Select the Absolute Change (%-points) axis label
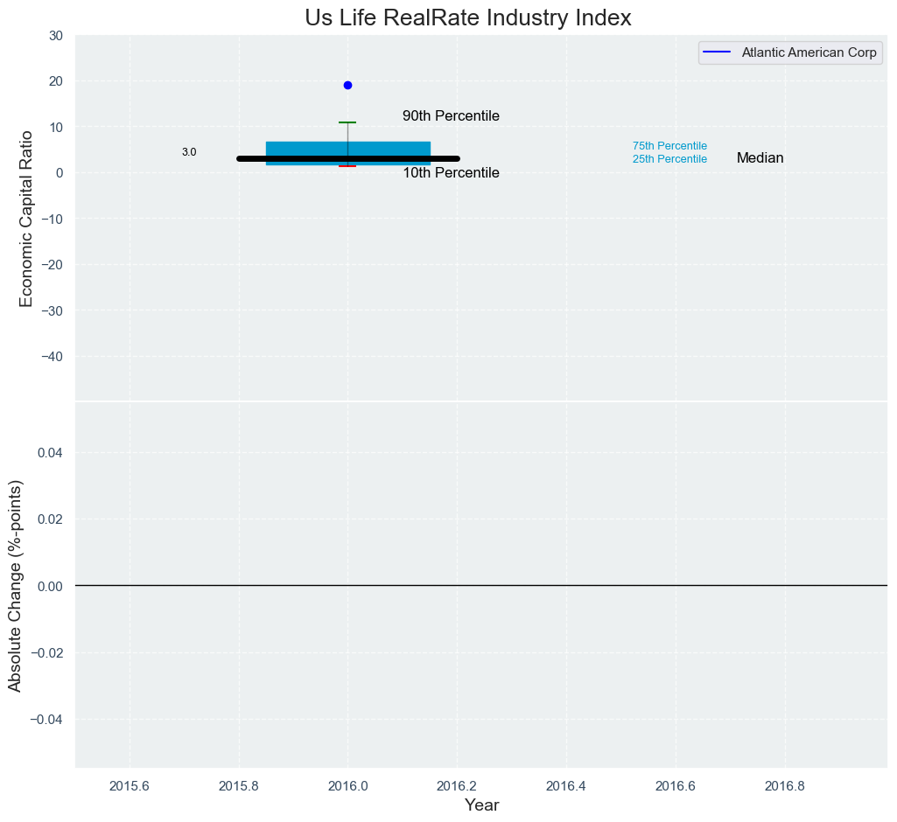This screenshot has height=822, width=897. click(x=15, y=585)
